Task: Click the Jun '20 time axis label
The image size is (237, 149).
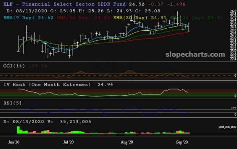Action: tap(14, 142)
